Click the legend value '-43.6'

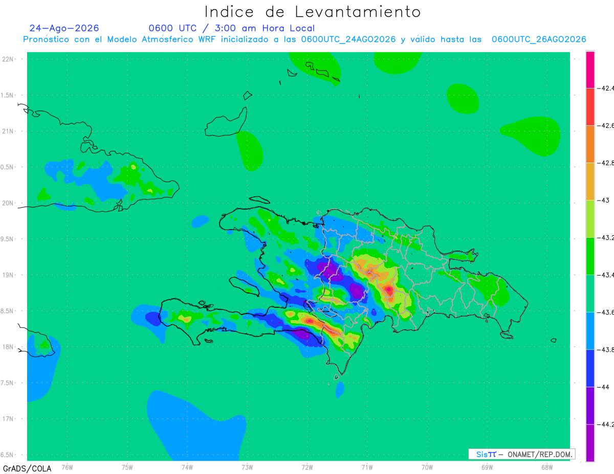[606, 312]
